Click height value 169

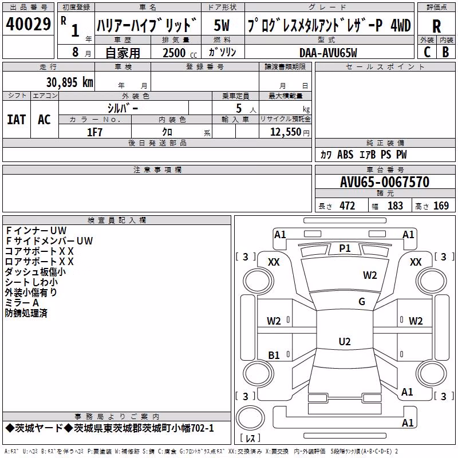(441, 206)
